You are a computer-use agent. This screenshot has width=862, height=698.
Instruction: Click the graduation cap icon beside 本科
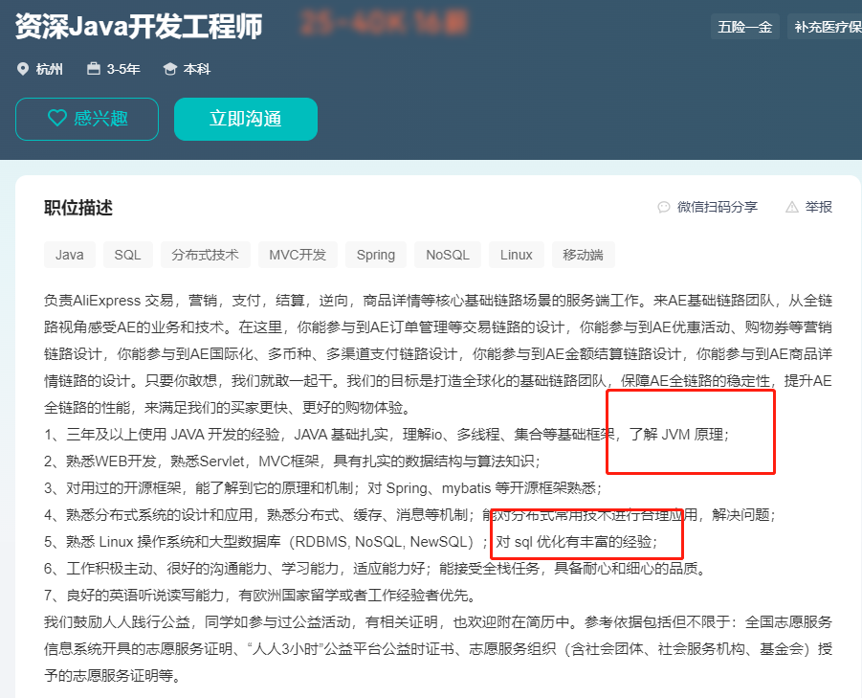[x=170, y=69]
